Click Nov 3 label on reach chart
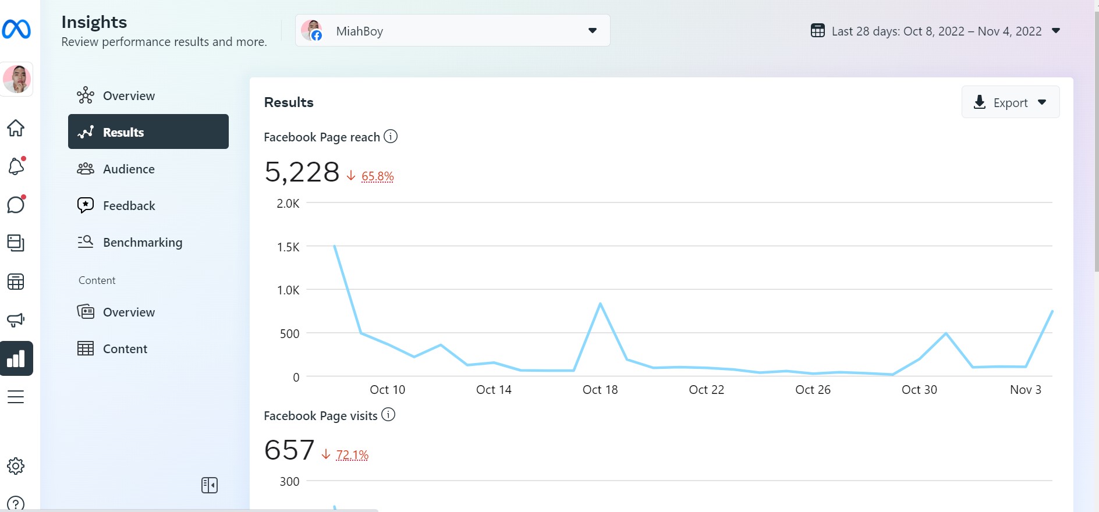1099x512 pixels. [1026, 390]
